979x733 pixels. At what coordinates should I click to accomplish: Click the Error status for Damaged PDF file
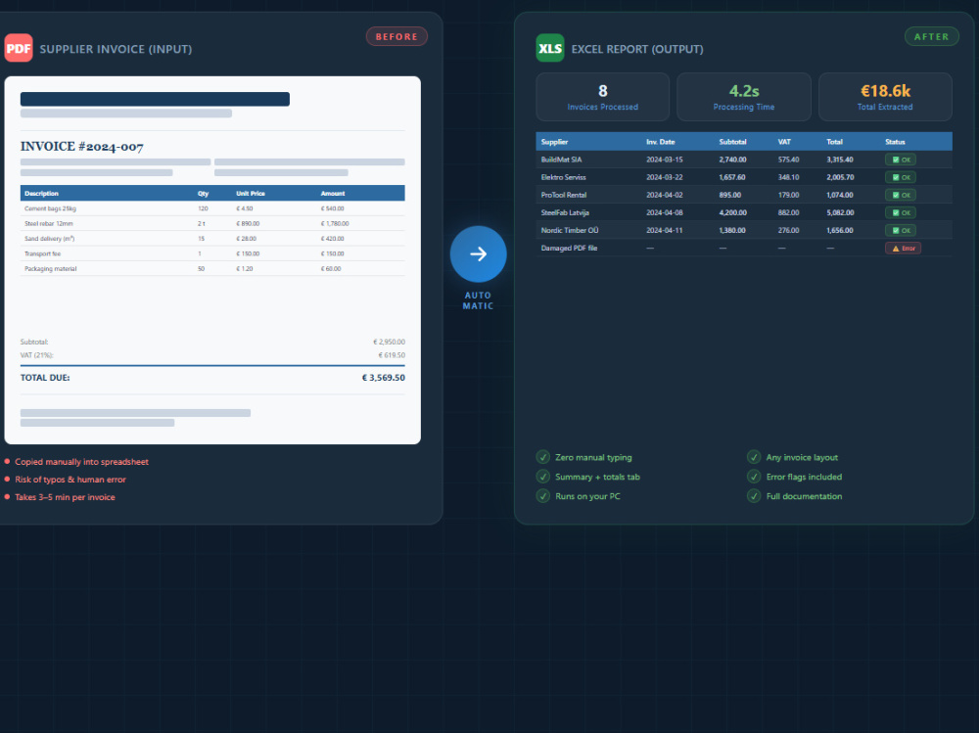[x=903, y=248]
